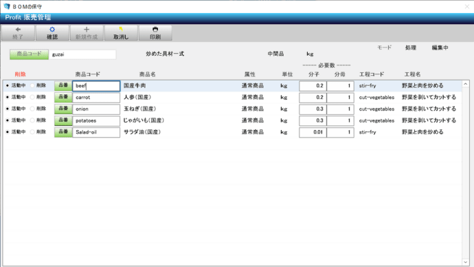Image resolution: width=474 pixels, height=267 pixels.
Task: Select 活動中 radio for onion row
Action: click(x=8, y=109)
